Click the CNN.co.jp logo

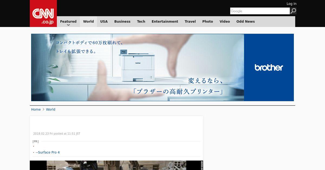pyautogui.click(x=43, y=13)
